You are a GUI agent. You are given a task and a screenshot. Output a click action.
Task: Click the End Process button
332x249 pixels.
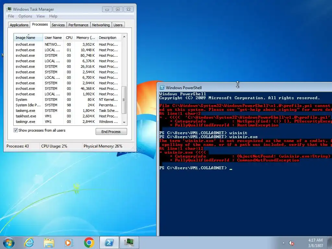point(111,132)
